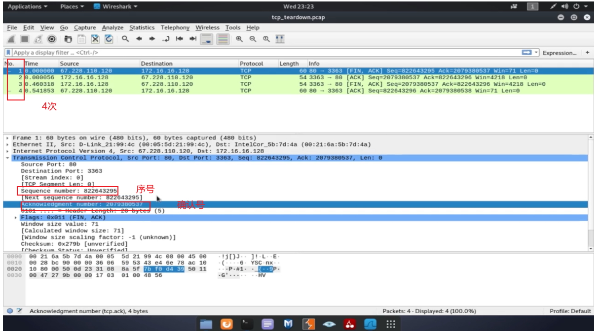Jump to the first packet
Screen dimensions: 601x331
tap(180, 39)
